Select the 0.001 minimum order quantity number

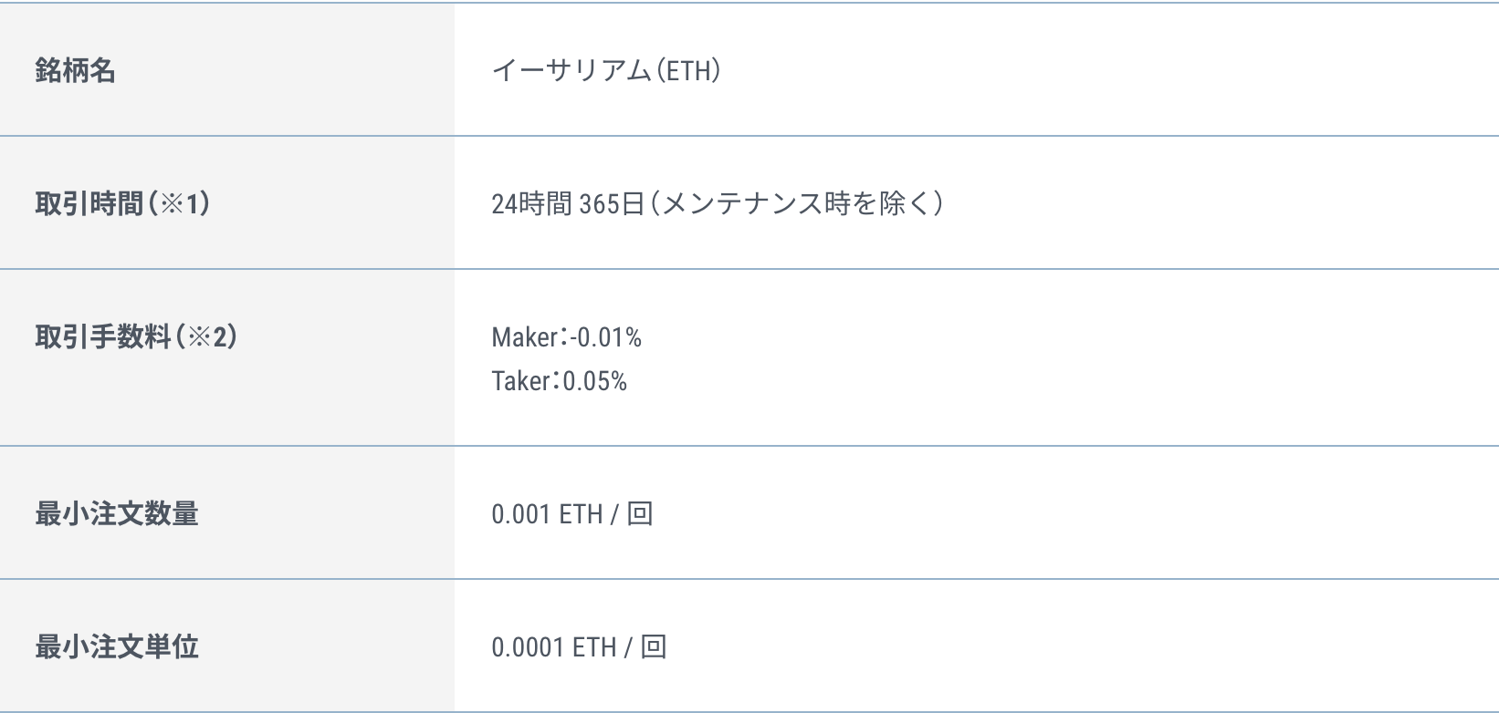coord(520,514)
